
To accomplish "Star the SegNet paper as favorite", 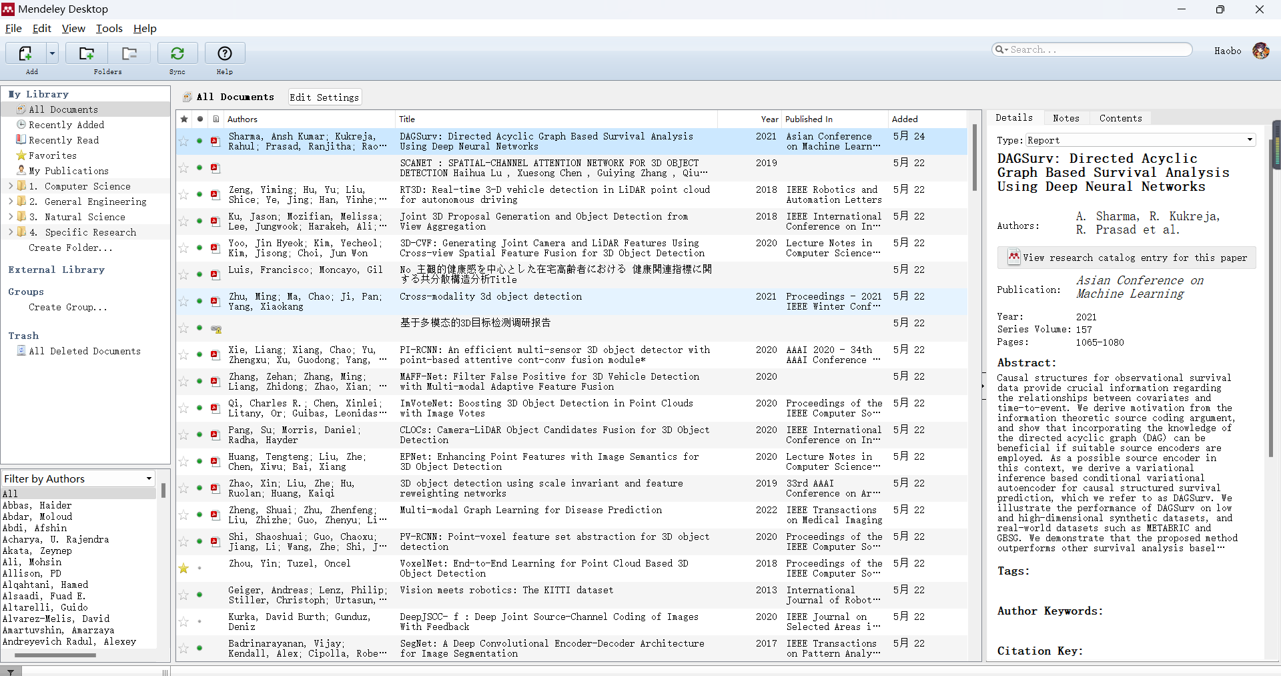I will (x=183, y=649).
